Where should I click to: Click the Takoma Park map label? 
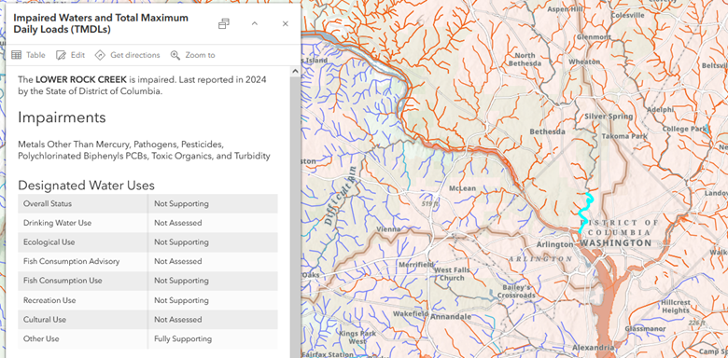(624, 136)
